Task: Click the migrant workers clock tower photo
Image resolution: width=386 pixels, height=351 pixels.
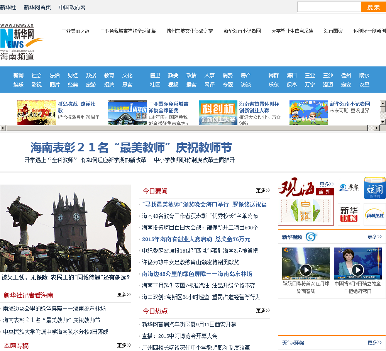Action: click(66, 228)
